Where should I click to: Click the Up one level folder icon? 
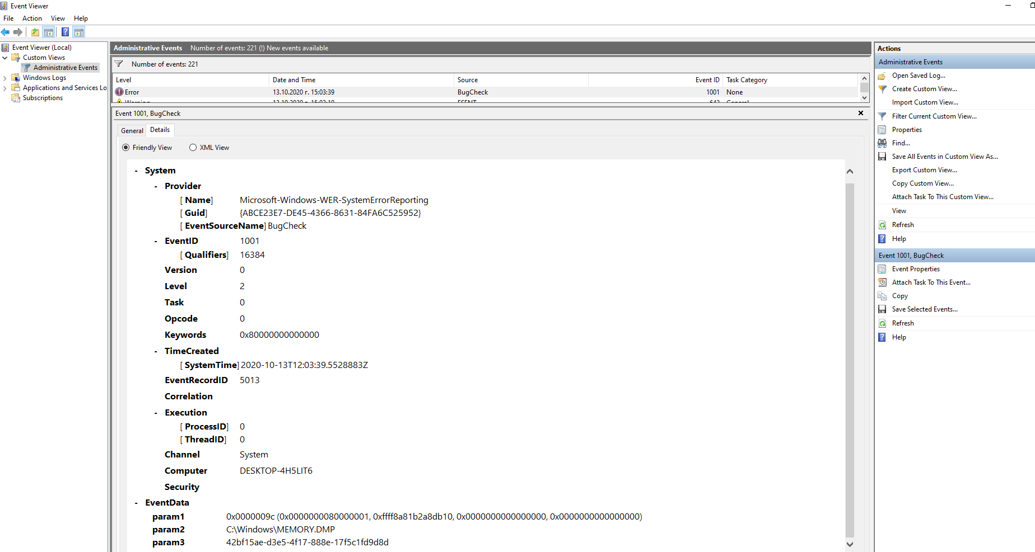click(x=35, y=32)
